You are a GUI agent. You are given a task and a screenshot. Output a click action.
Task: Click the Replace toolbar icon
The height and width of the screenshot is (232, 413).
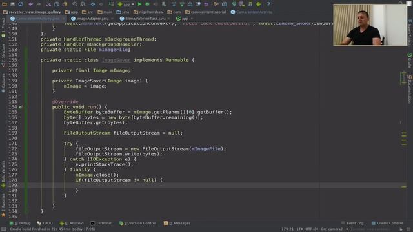83,4
